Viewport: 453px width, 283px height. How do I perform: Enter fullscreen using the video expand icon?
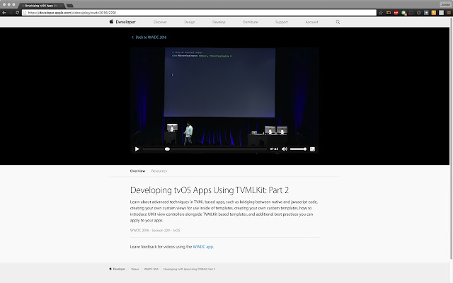[x=312, y=149]
